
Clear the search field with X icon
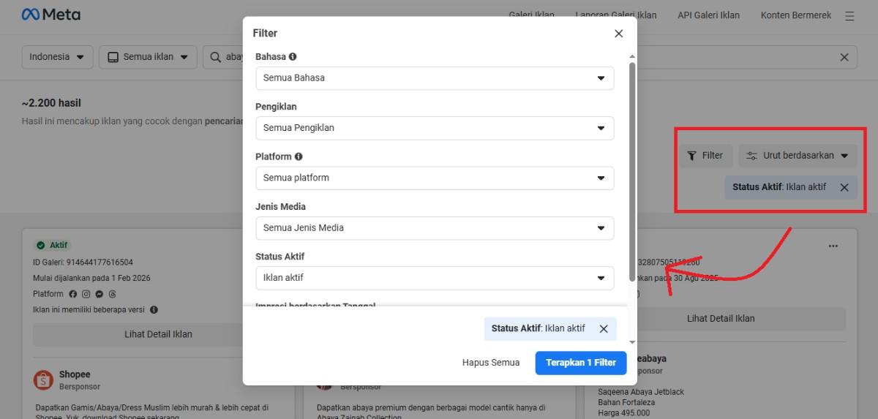844,57
